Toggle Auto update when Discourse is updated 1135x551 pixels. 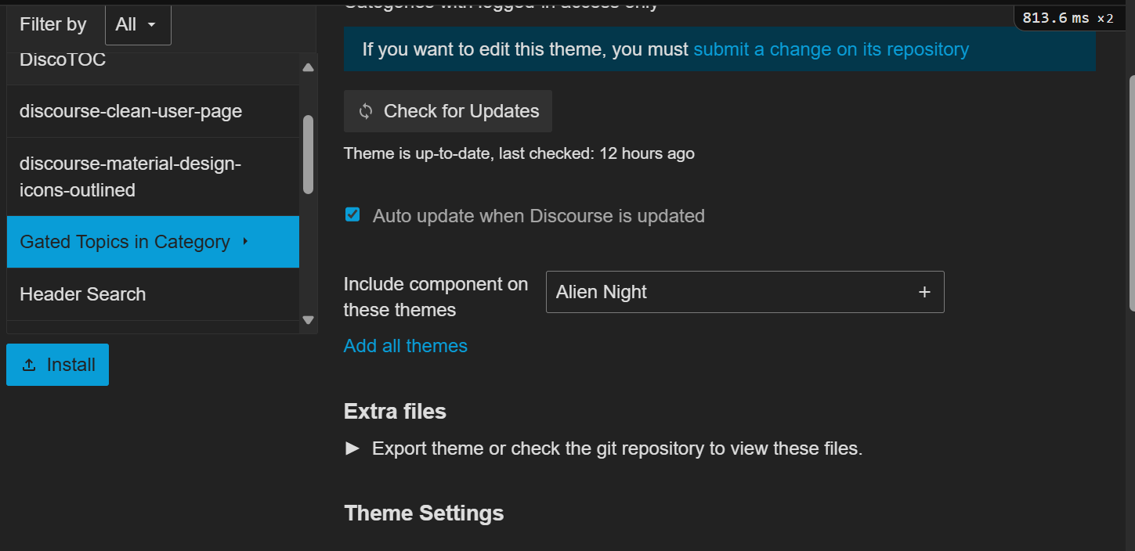click(352, 214)
